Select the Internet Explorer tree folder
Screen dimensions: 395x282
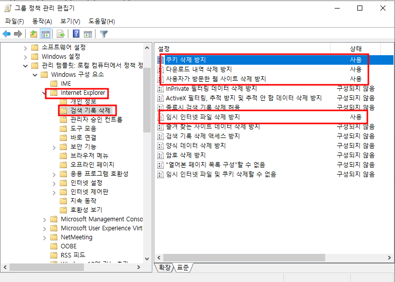pos(83,93)
